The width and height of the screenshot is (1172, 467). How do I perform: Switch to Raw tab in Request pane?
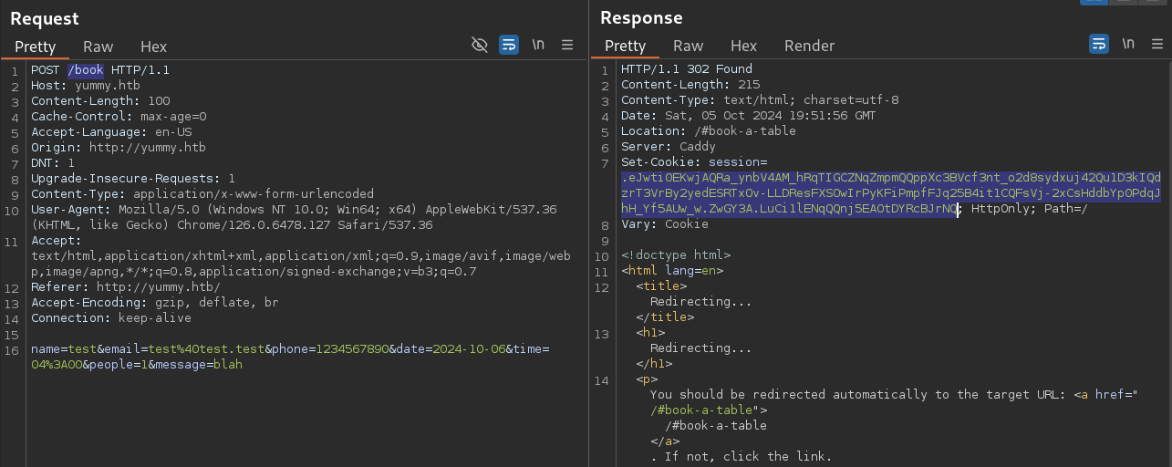click(x=98, y=47)
